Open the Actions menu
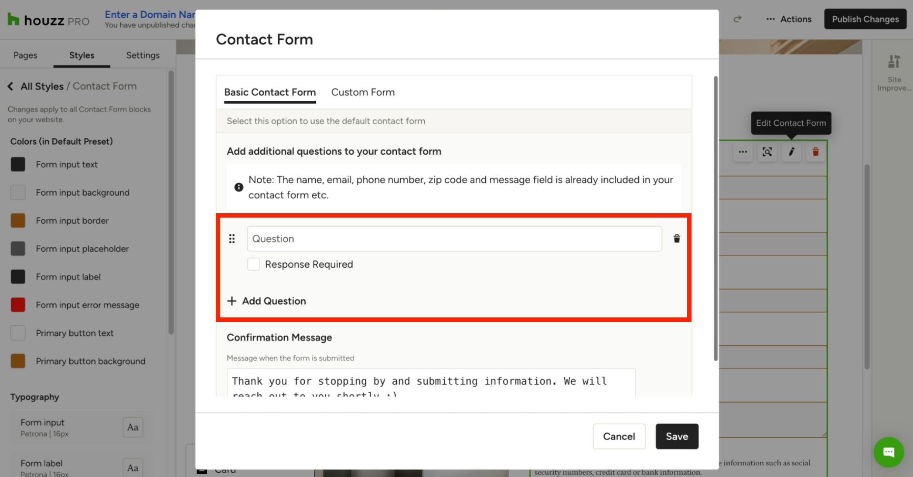 (x=789, y=19)
